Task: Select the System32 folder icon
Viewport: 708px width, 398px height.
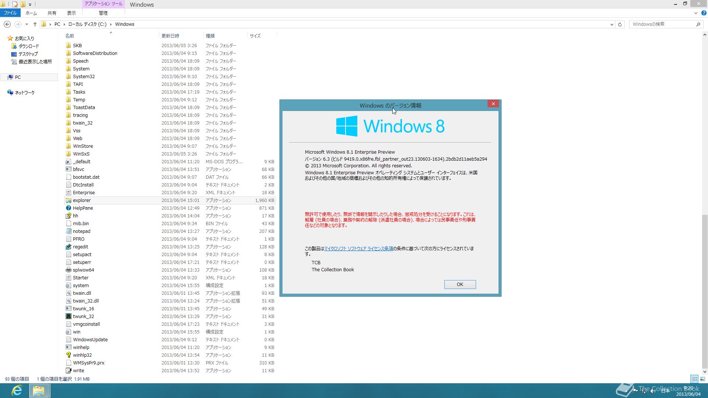Action: point(68,77)
